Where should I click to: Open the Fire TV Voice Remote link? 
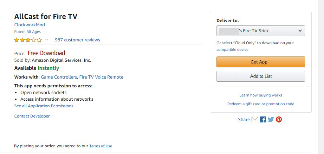[x=101, y=77]
